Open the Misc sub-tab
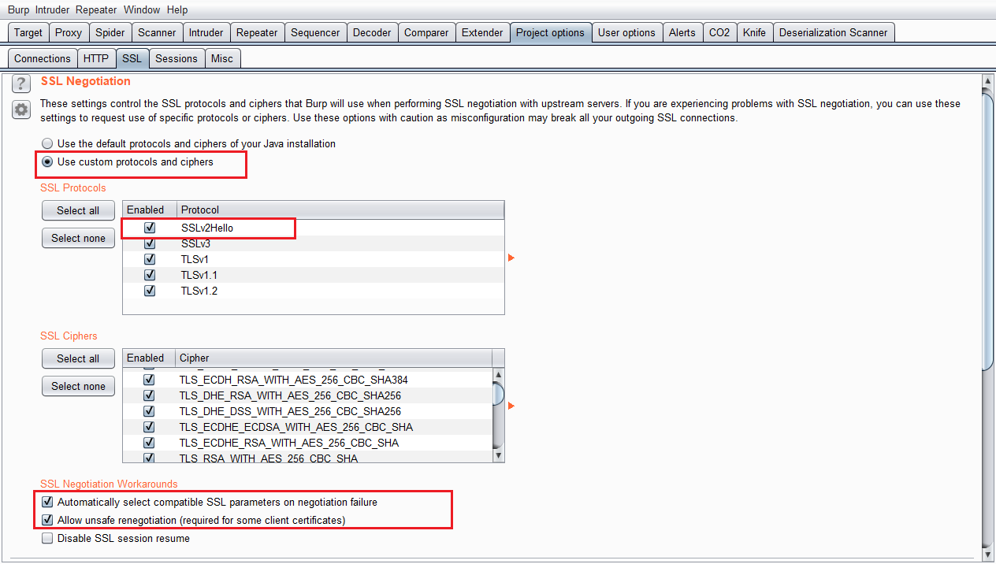Image resolution: width=996 pixels, height=564 pixels. click(x=222, y=58)
